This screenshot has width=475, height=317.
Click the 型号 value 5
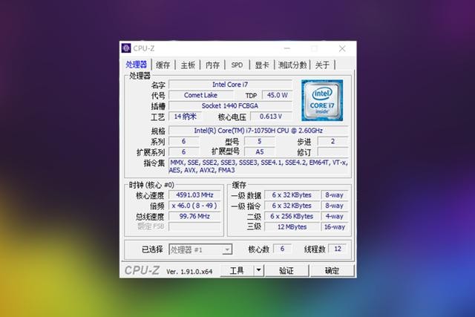pos(260,141)
